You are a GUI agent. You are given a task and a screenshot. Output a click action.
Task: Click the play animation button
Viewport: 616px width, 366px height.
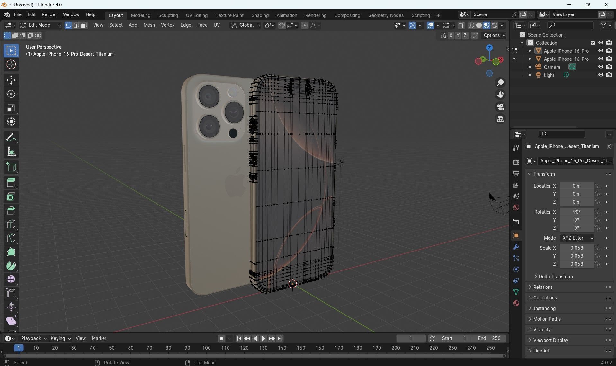pos(263,338)
